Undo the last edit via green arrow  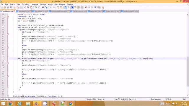(35, 7)
